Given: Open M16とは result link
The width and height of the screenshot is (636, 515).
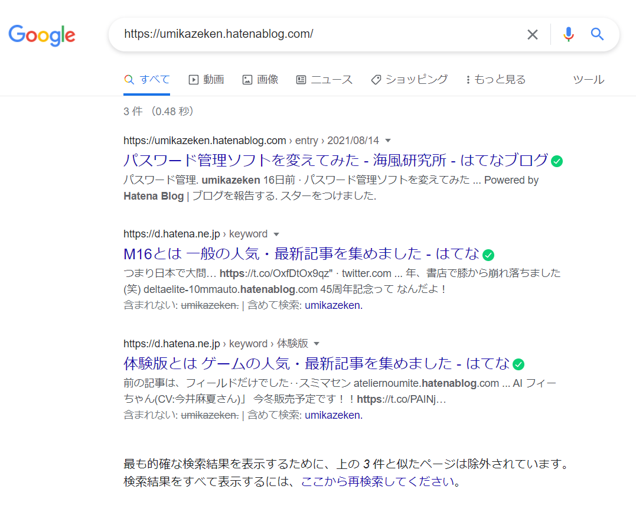Looking at the screenshot, I should [301, 254].
